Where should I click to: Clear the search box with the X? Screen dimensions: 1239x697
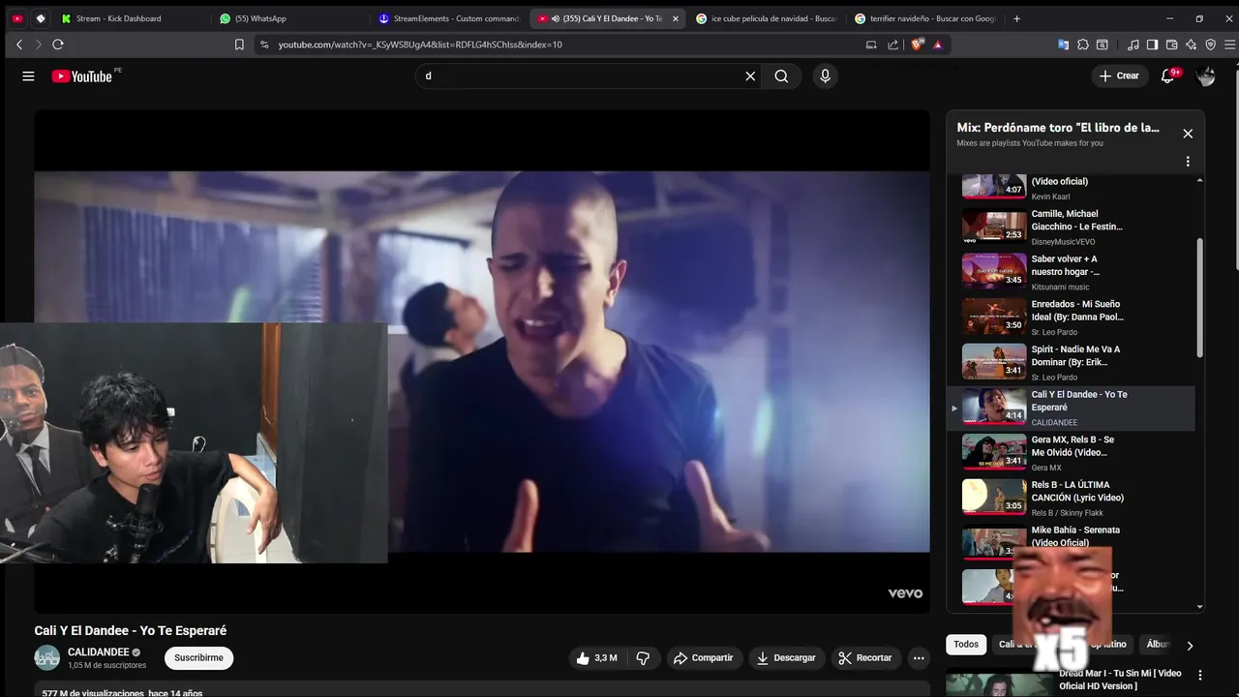click(x=750, y=76)
